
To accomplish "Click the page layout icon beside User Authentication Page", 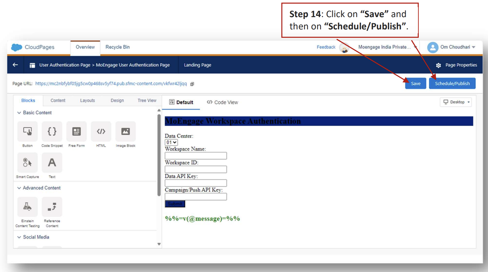I will tap(32, 65).
